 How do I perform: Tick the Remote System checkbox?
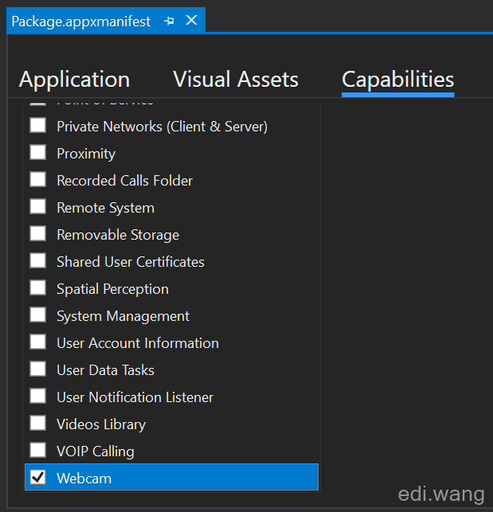click(38, 207)
